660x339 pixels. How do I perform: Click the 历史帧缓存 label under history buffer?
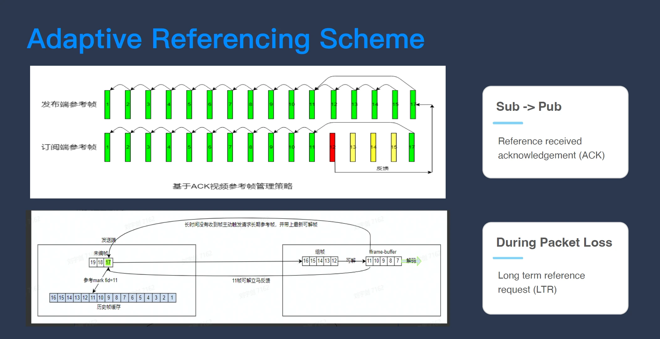click(x=108, y=307)
